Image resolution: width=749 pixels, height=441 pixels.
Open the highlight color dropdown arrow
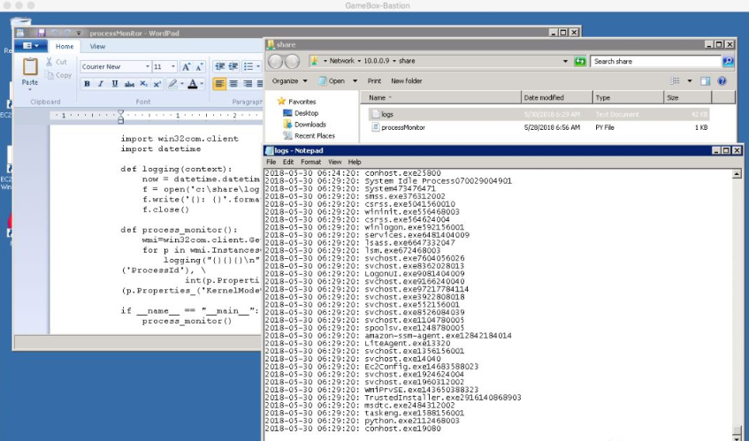click(182, 84)
